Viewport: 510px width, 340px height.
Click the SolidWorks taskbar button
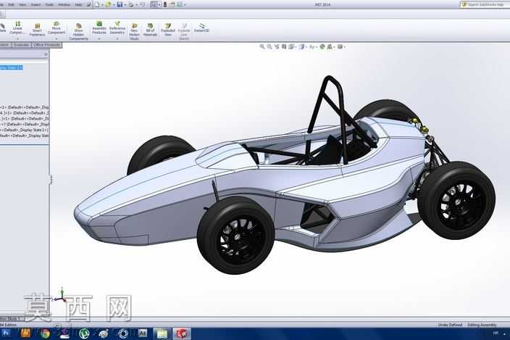coord(182,333)
